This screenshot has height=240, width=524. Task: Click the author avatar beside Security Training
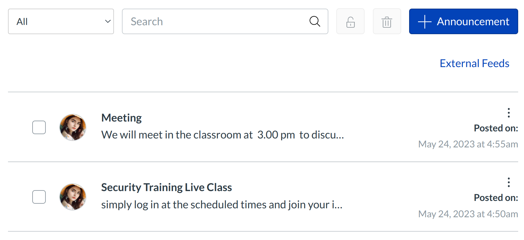pos(73,197)
